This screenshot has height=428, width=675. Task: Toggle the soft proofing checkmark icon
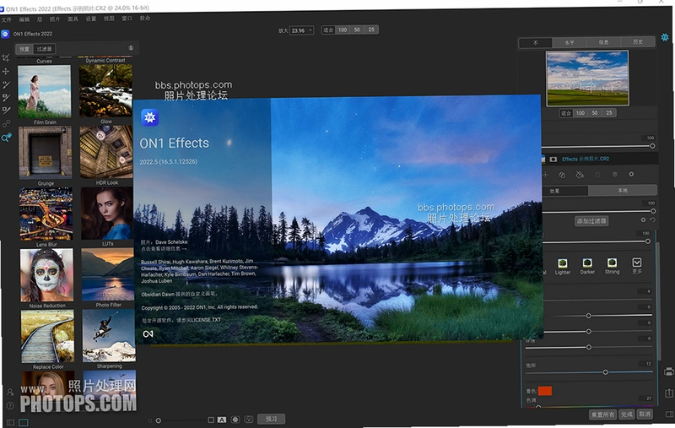248,420
